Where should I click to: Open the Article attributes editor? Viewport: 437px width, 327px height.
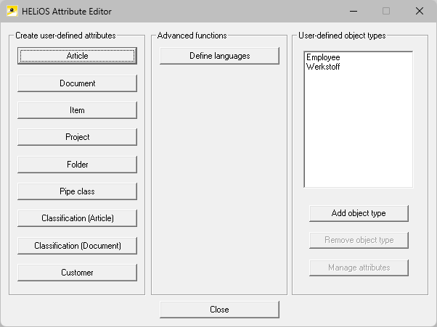tap(77, 56)
